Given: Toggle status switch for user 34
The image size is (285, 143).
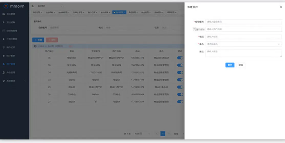Looking at the screenshot, I should tap(180, 73).
